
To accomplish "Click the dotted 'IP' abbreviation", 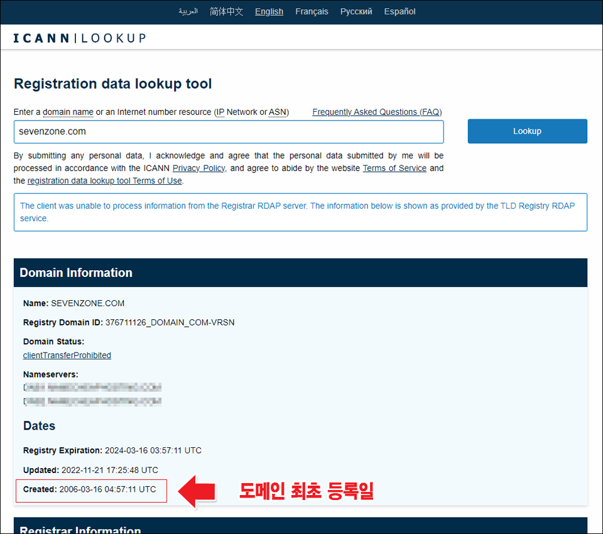I will coord(220,112).
